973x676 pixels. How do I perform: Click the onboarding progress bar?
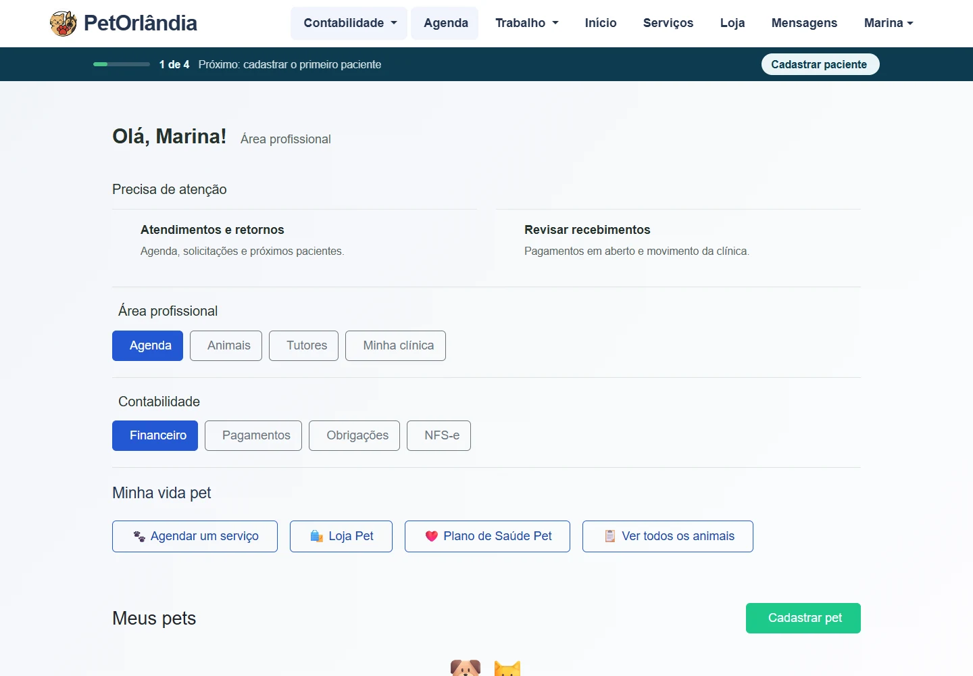pos(122,64)
